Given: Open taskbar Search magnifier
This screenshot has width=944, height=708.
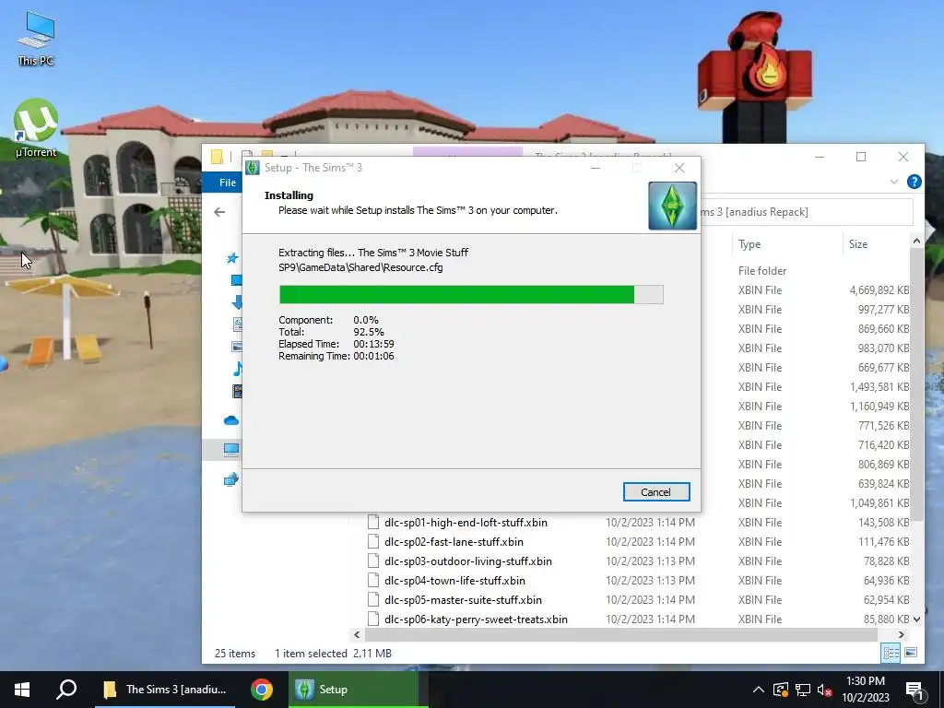Looking at the screenshot, I should [x=66, y=690].
